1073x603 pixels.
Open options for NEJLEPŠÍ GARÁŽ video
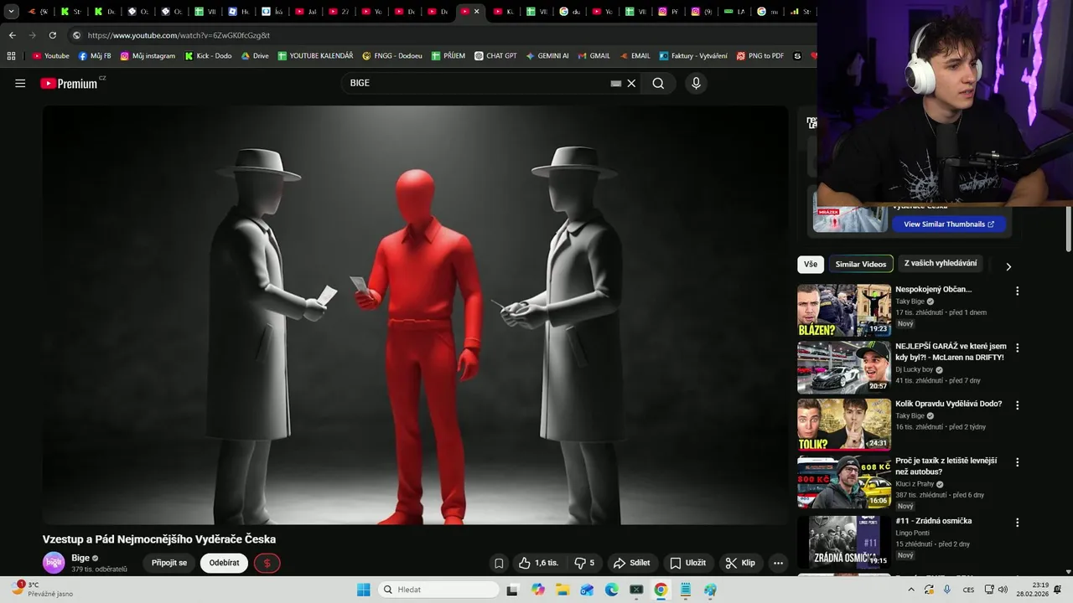click(1018, 348)
